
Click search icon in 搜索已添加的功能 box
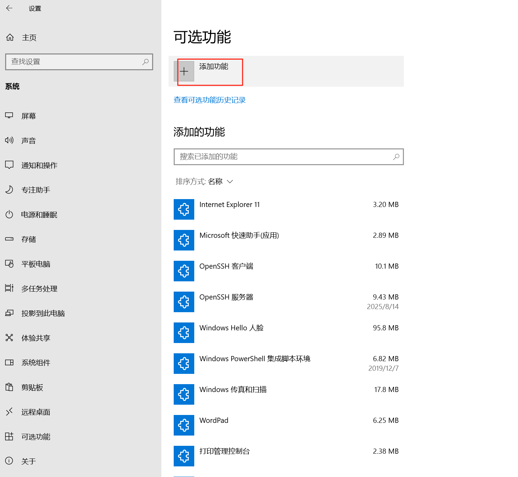pyautogui.click(x=396, y=157)
